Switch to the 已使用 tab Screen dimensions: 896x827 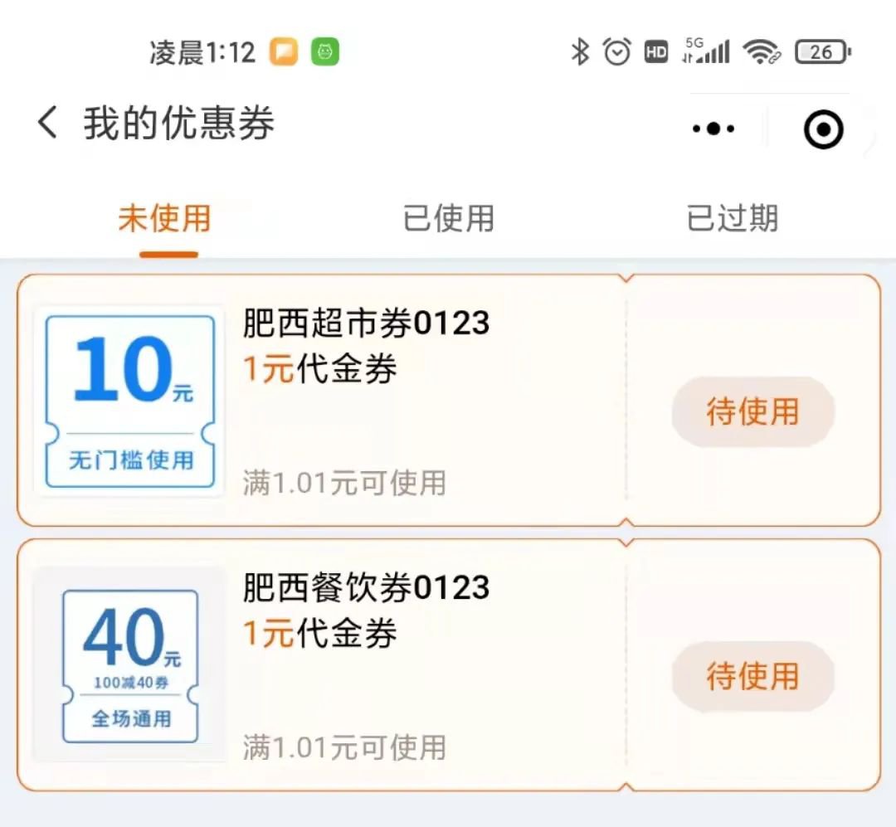click(448, 219)
